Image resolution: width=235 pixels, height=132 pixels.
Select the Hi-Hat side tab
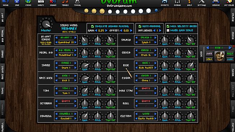click(x=3, y=17)
